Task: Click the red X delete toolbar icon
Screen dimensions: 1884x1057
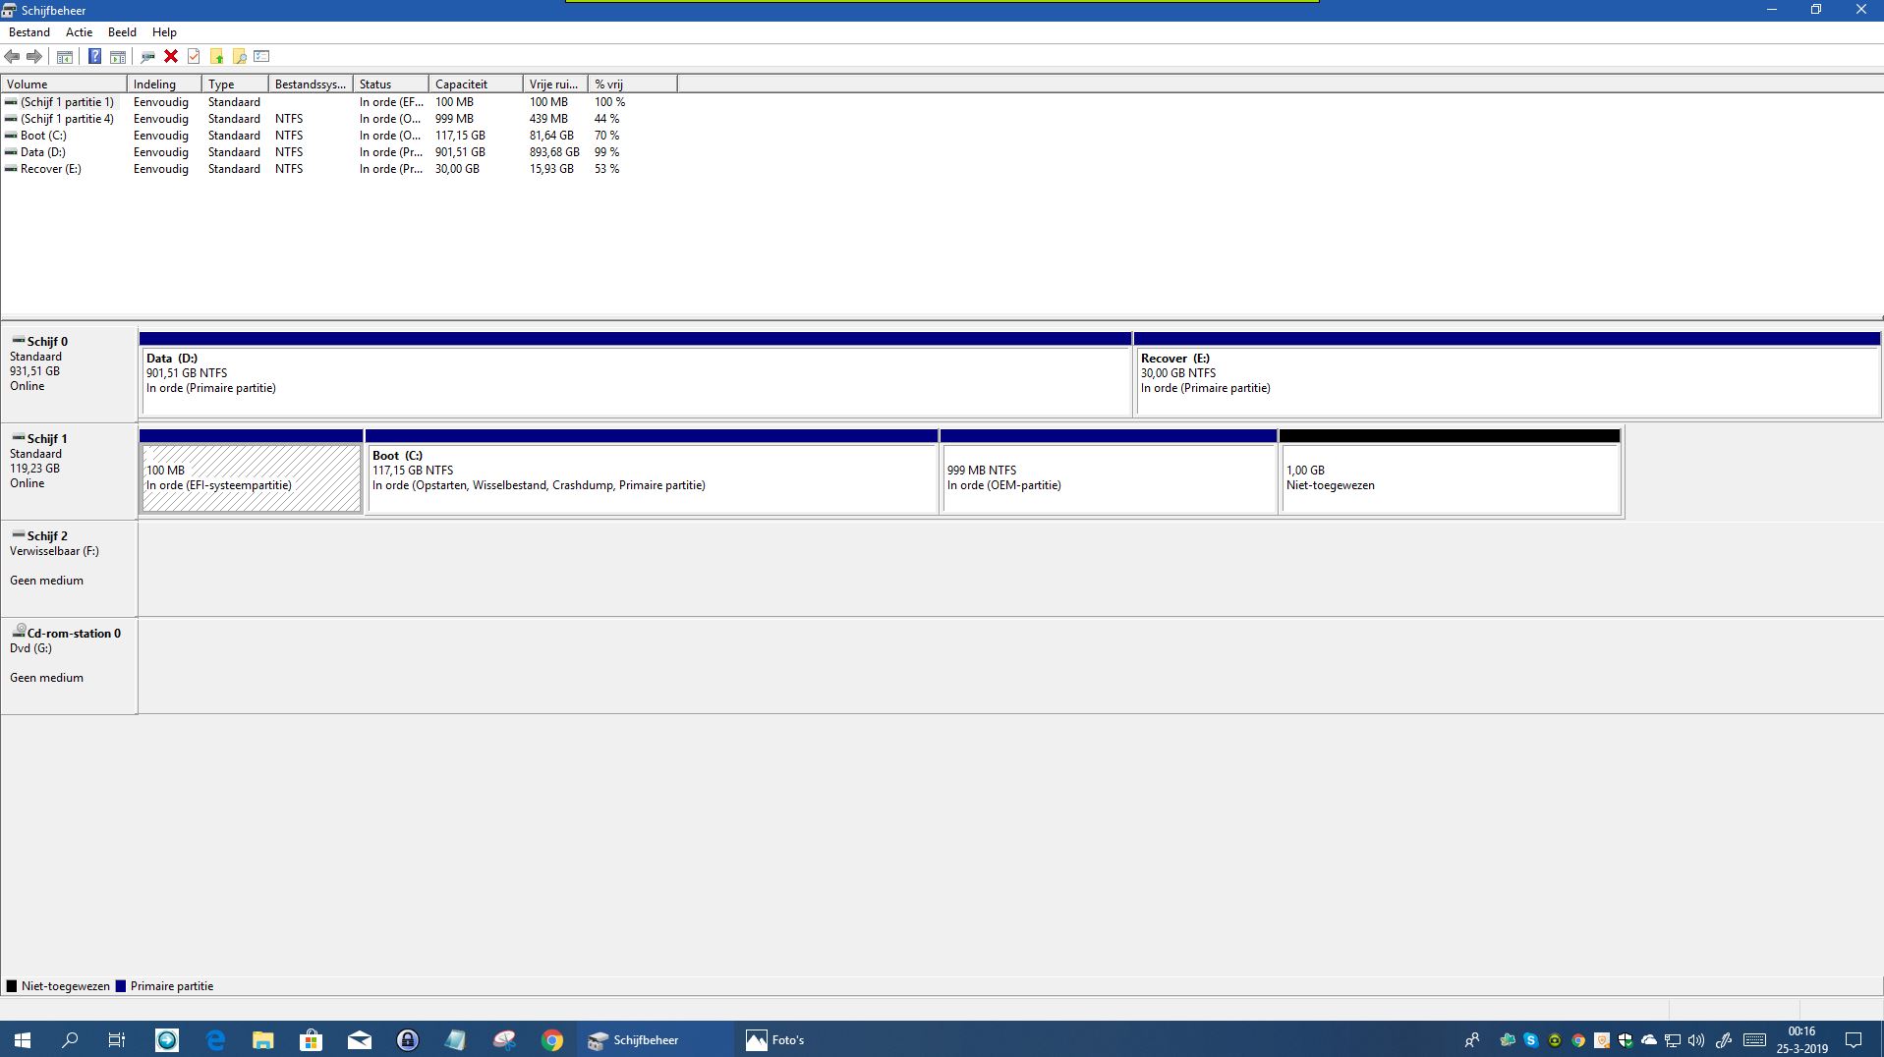Action: point(171,56)
